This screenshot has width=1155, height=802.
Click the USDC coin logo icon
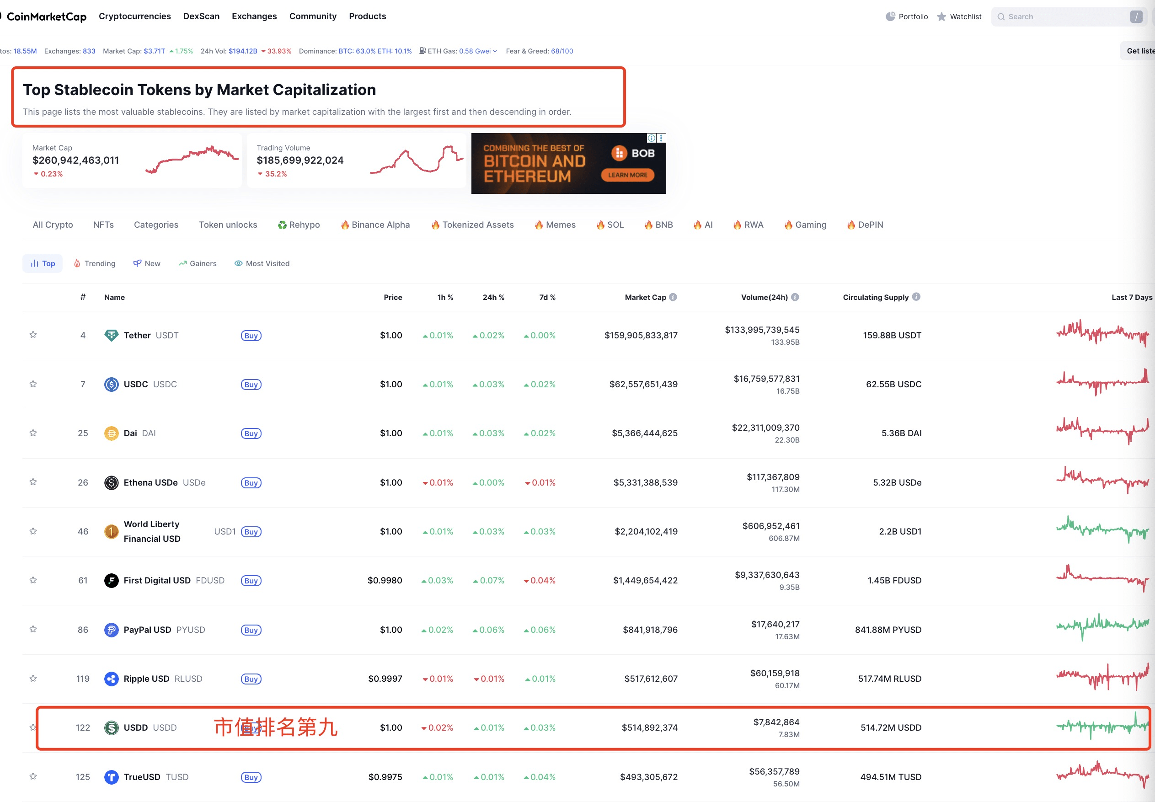pyautogui.click(x=111, y=385)
